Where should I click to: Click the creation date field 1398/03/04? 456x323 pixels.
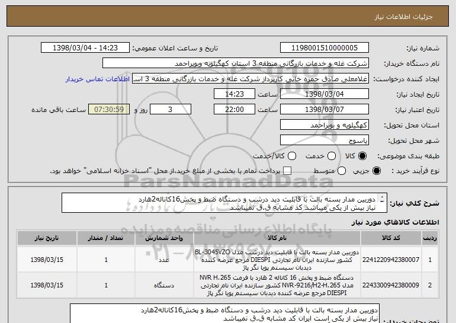pyautogui.click(x=325, y=94)
